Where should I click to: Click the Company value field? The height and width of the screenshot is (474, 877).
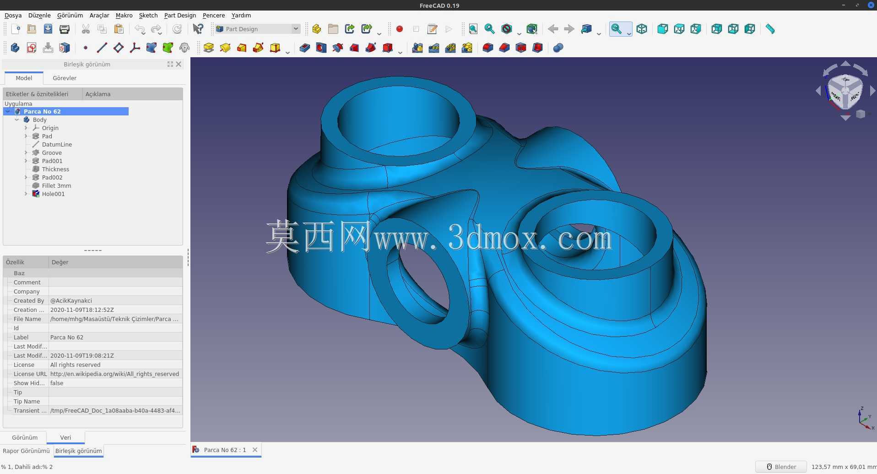[115, 292]
